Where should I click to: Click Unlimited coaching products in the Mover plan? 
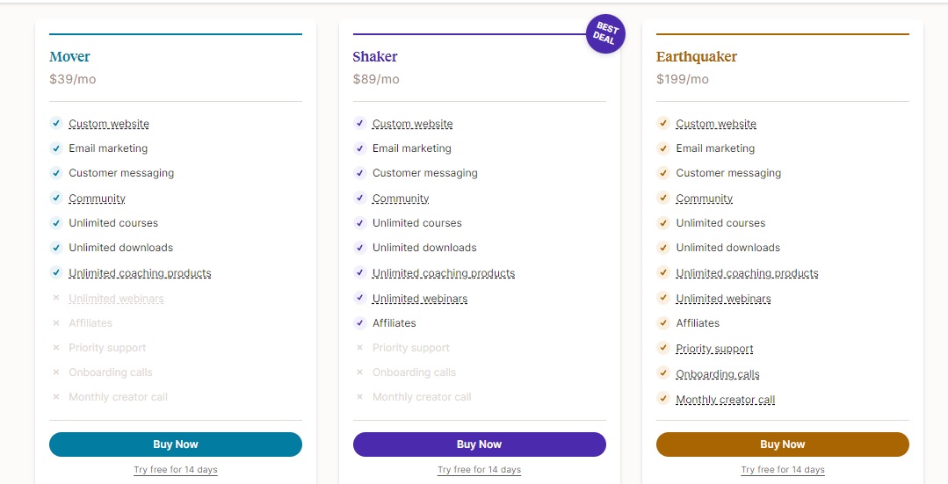pos(140,273)
